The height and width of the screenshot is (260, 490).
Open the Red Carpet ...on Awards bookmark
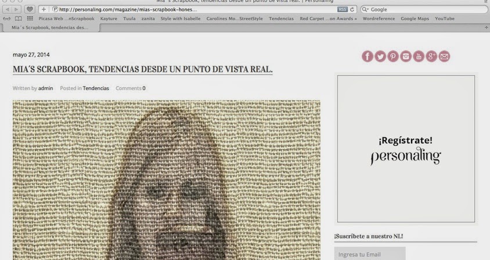[x=326, y=19]
